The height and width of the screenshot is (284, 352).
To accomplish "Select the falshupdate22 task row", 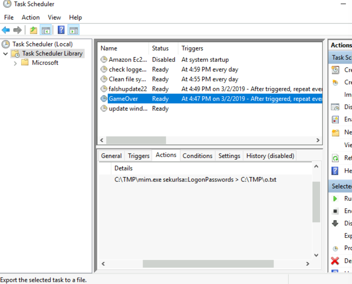I will [127, 89].
